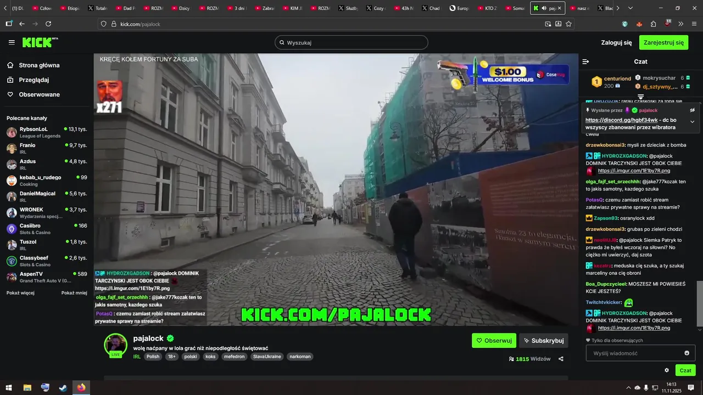Click Zarejestruj się button
Image resolution: width=703 pixels, height=395 pixels.
663,42
